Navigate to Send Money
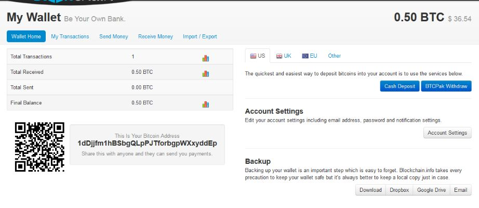Viewport: 479px width, 208px height. [113, 36]
